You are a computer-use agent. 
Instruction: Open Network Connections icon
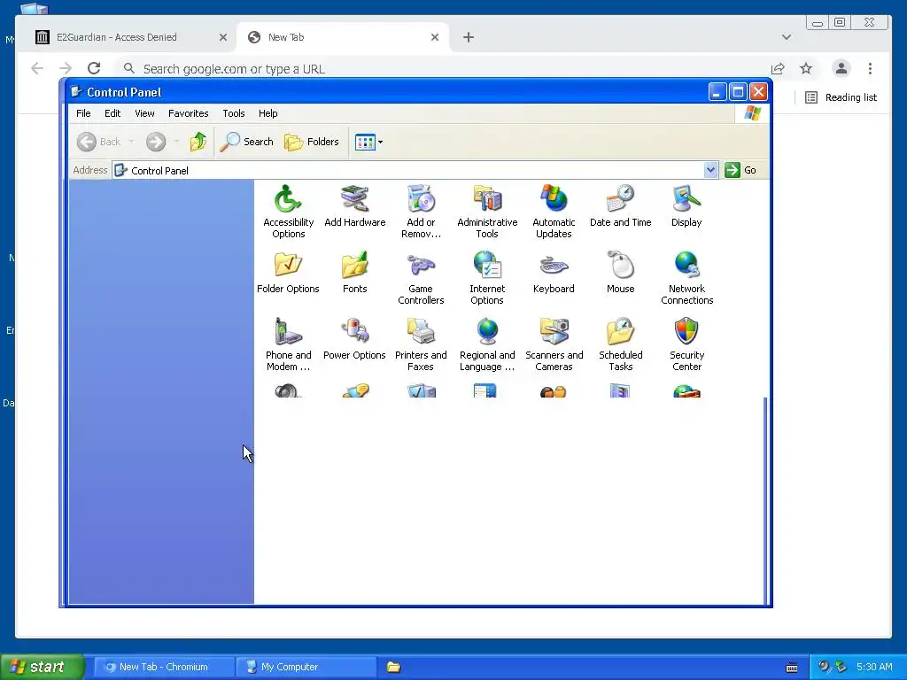coord(686,277)
